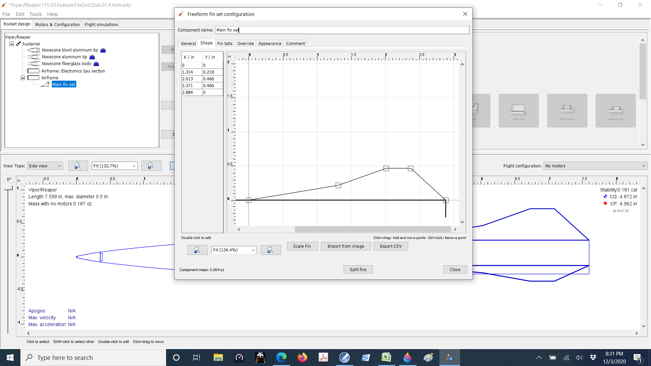Click inside the Component name field

tap(339, 30)
